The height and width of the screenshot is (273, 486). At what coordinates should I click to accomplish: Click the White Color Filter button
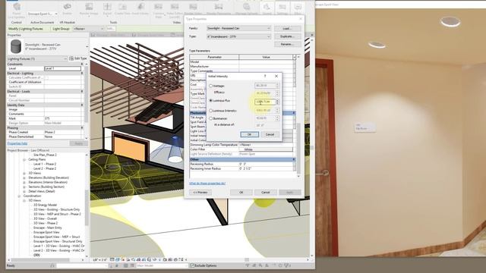[266, 149]
